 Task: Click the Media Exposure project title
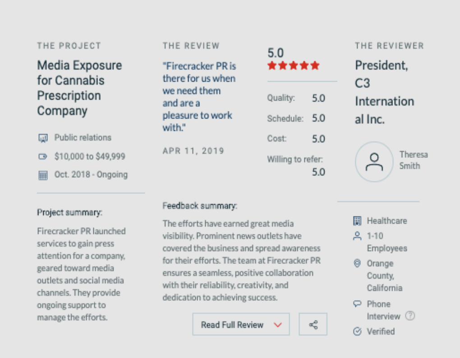pos(79,88)
